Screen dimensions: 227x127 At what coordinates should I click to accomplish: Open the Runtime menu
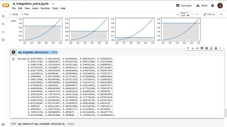45,8
